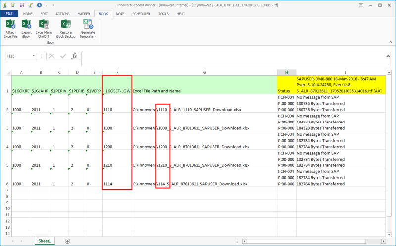396x246 pixels.
Task: Click the Save icon in quick access toolbar
Action: (22, 5)
